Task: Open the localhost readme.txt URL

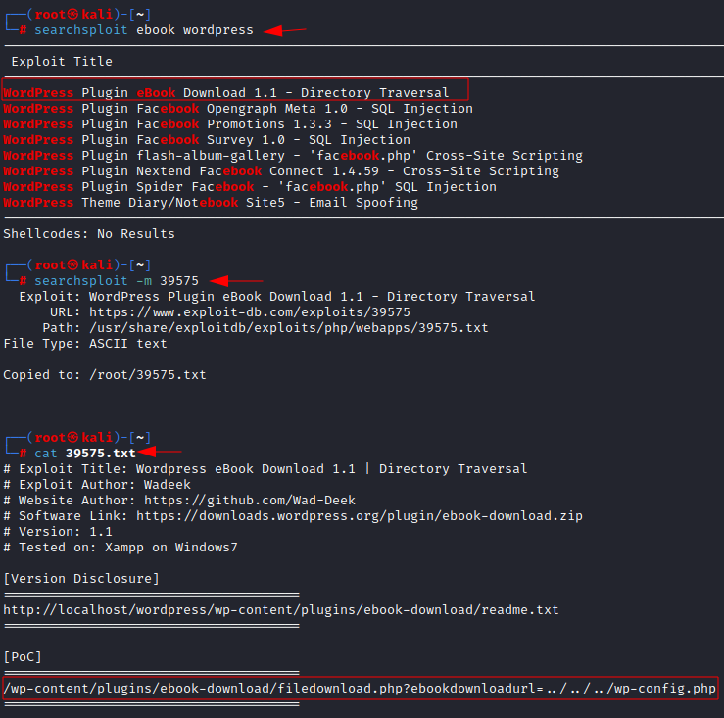Action: tap(281, 610)
